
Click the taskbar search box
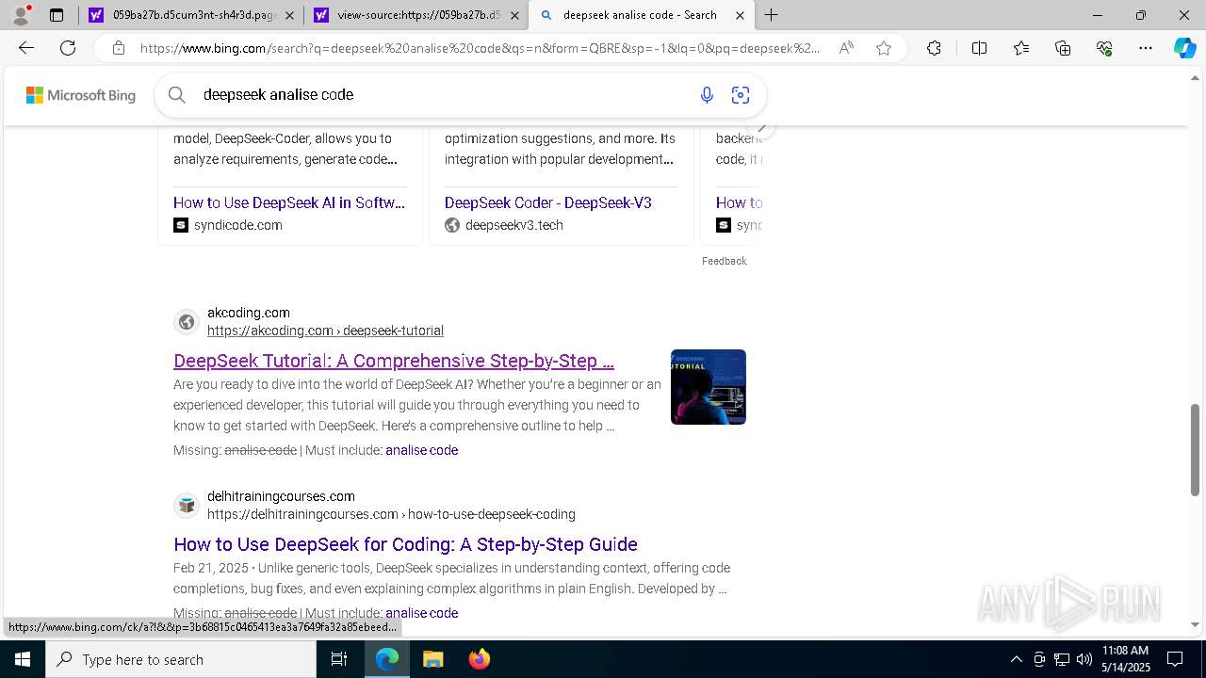click(181, 659)
